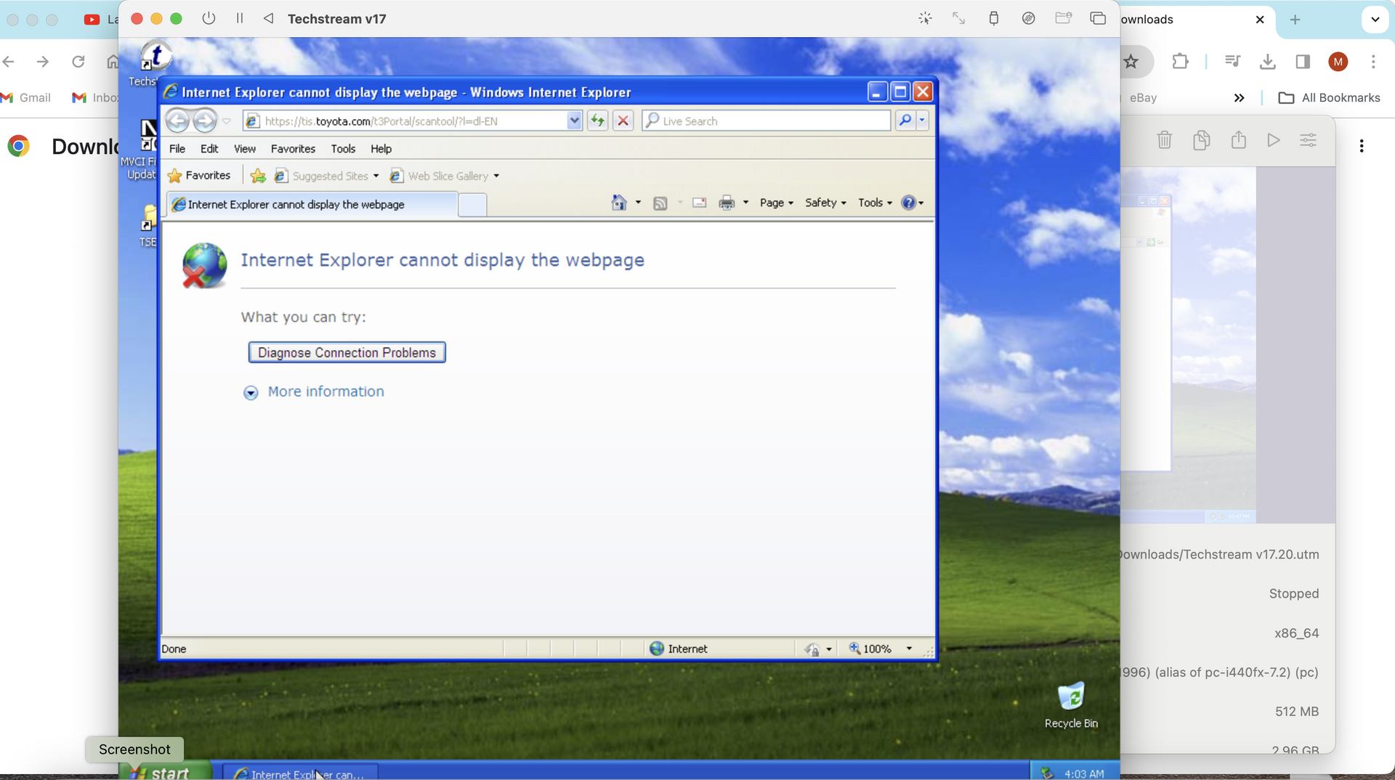The image size is (1395, 780).
Task: Click the Print icon in IE
Action: click(x=727, y=203)
